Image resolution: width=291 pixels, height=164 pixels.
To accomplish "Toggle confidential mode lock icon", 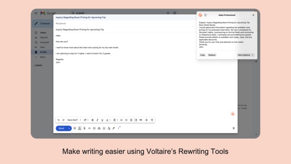I will [x=109, y=128].
